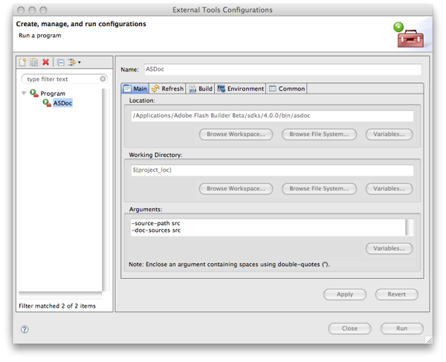Click into the type filter text field

pyautogui.click(x=62, y=79)
